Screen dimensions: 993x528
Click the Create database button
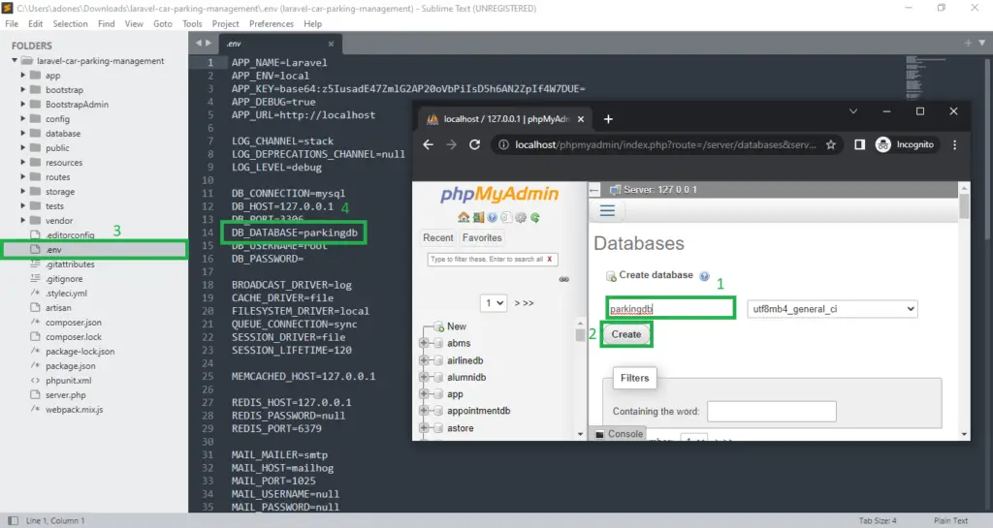[626, 334]
